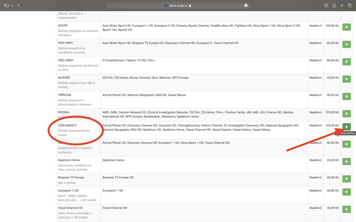Viewport: 356px width, 222px height.
Task: Add the Eurosport 1 HD plus button
Action: pyautogui.click(x=346, y=192)
